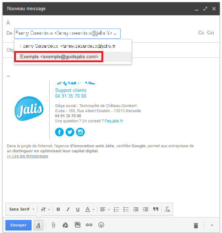Insert a photo into message
This screenshot has height=233, width=222.
click(x=77, y=225)
